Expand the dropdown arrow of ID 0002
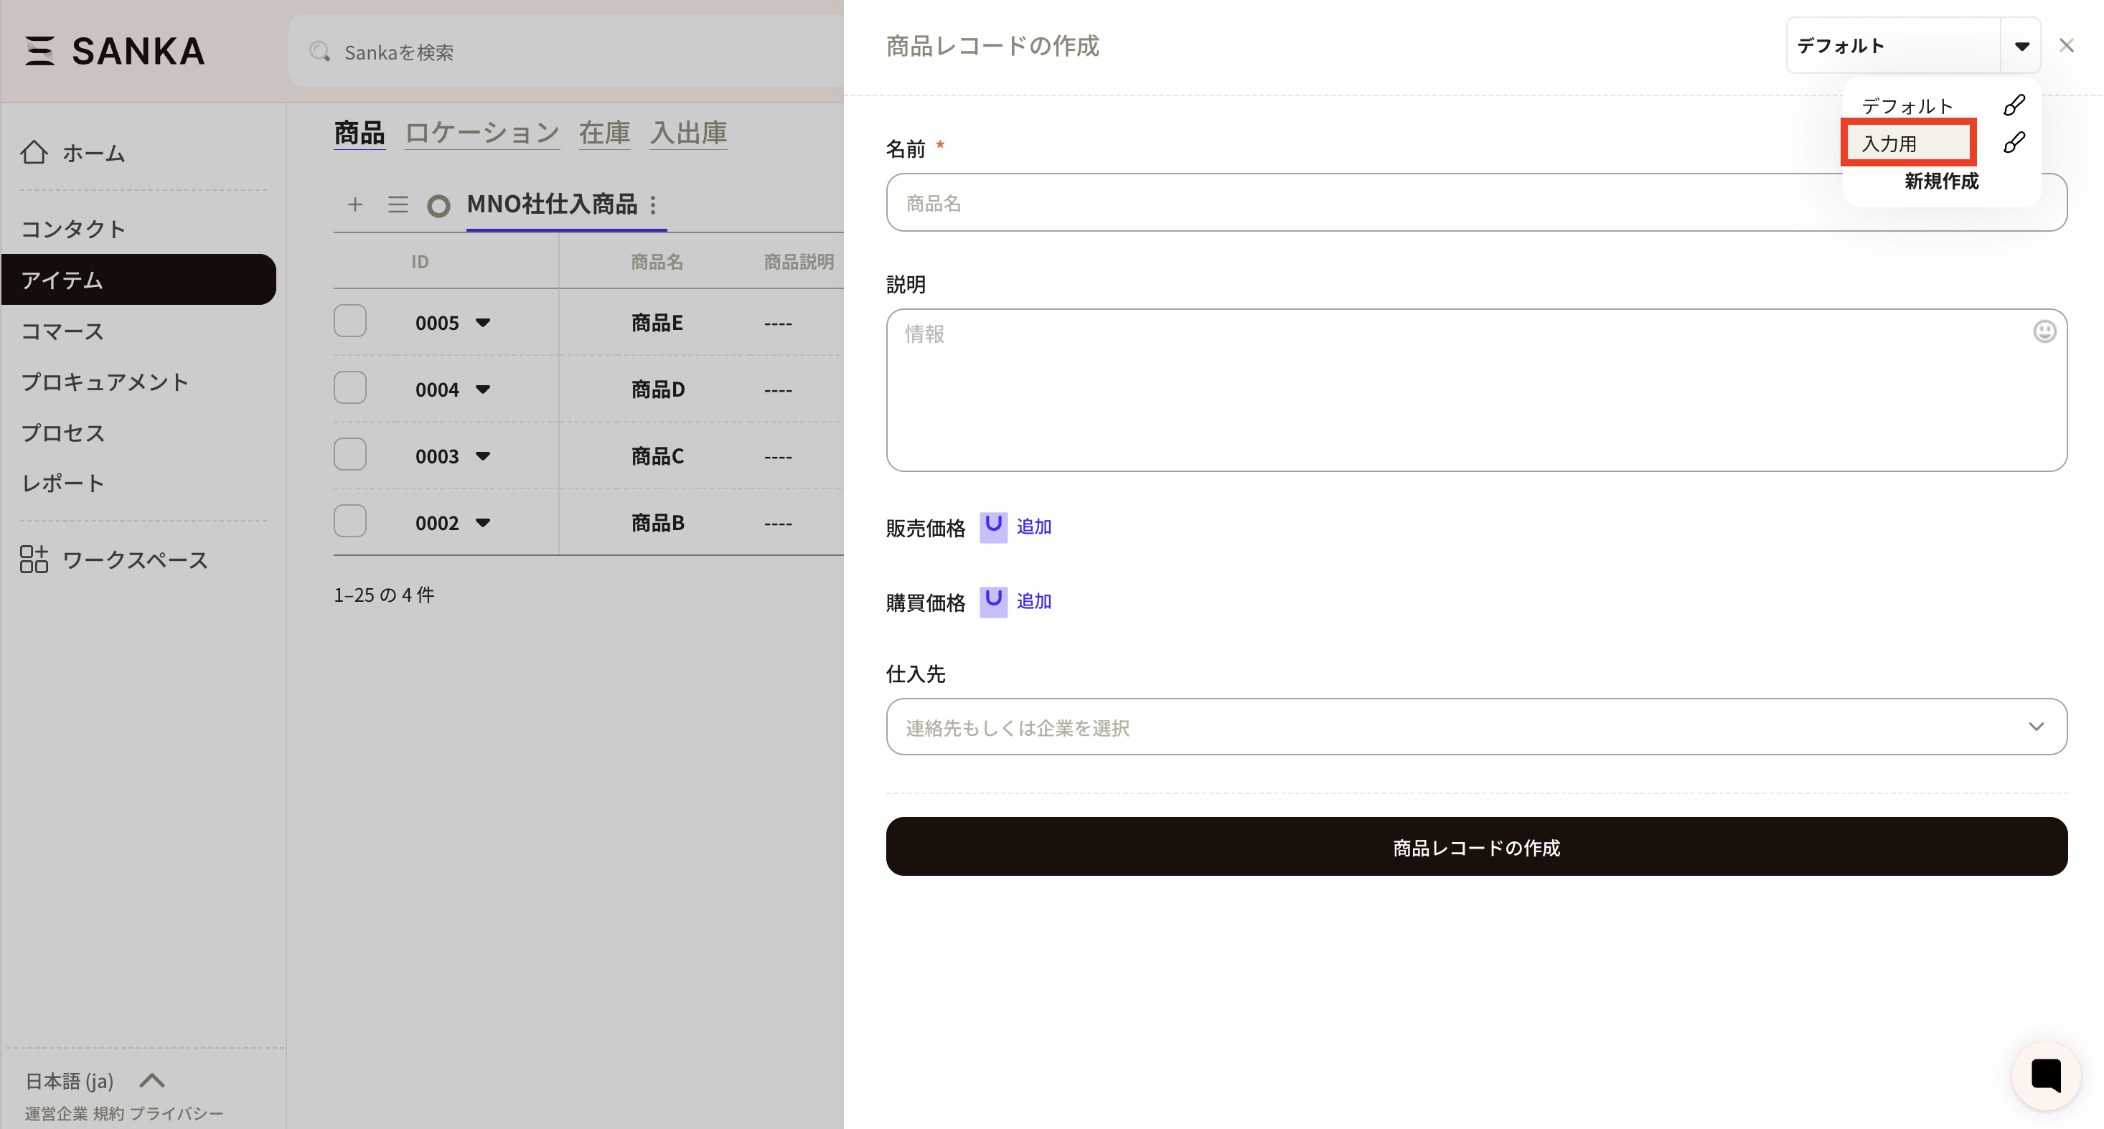 click(483, 524)
